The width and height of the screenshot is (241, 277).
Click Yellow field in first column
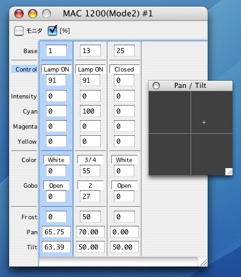[x=56, y=141]
